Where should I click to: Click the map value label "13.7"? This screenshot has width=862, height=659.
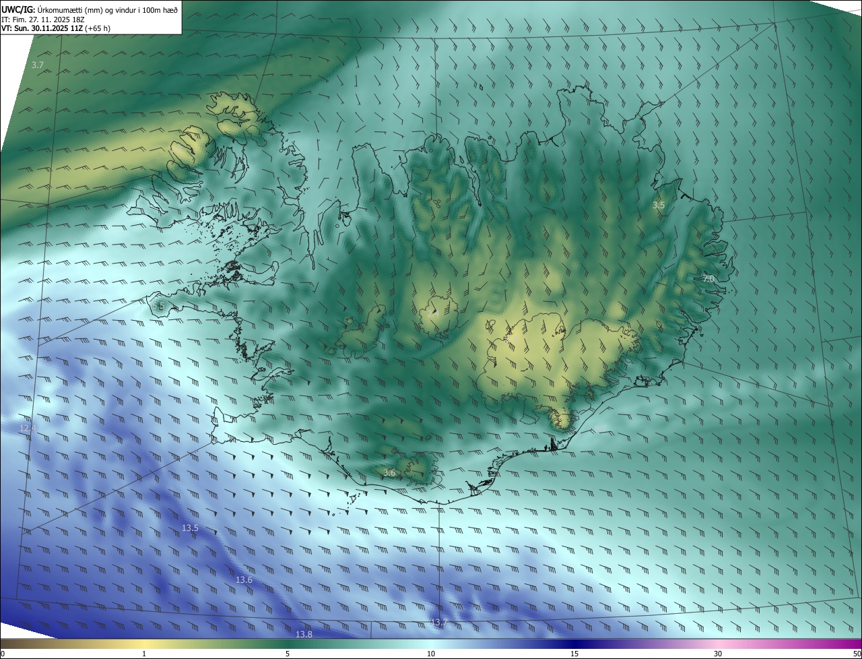[x=439, y=622]
